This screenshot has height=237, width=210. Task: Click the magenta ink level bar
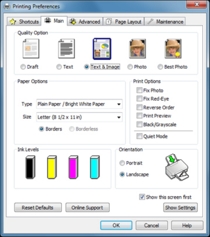pyautogui.click(x=73, y=167)
